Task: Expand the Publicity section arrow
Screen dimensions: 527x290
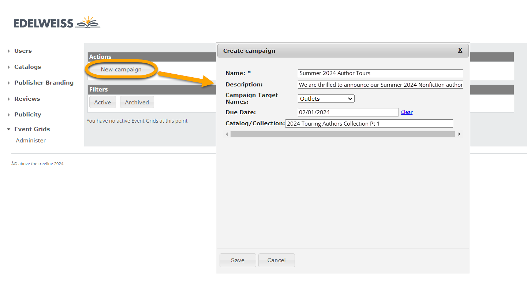Action: click(x=9, y=115)
